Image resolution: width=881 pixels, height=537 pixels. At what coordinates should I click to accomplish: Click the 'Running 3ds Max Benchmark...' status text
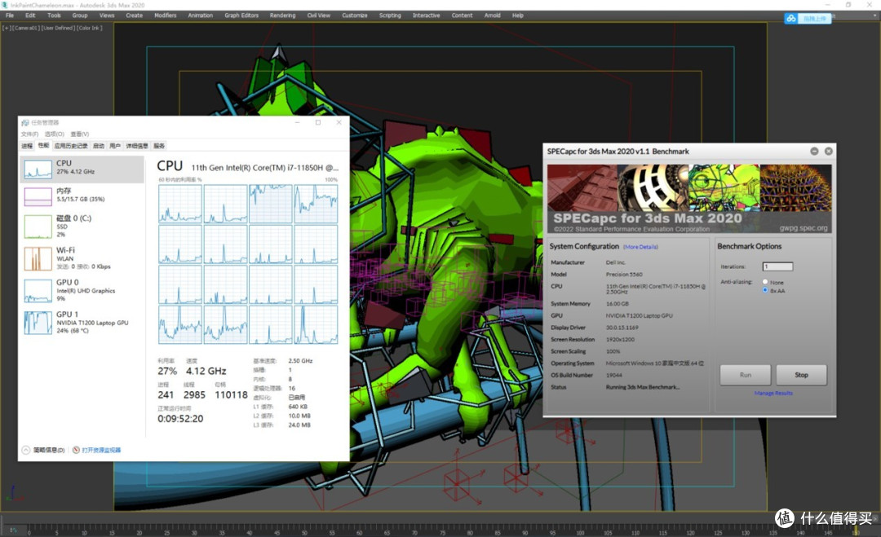pos(643,387)
